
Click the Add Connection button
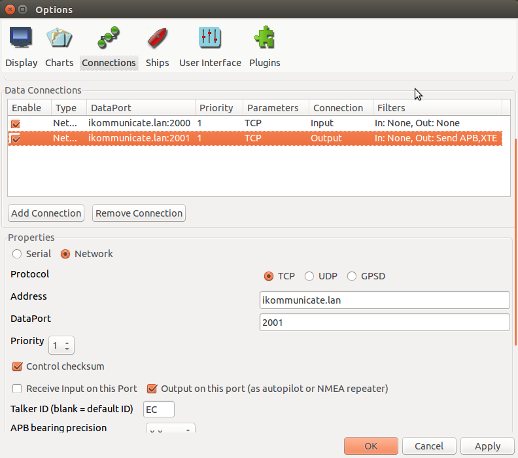coord(46,213)
